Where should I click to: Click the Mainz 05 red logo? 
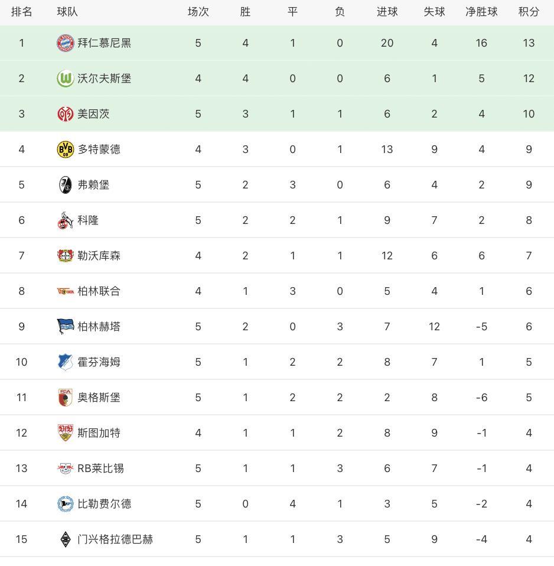[x=66, y=113]
